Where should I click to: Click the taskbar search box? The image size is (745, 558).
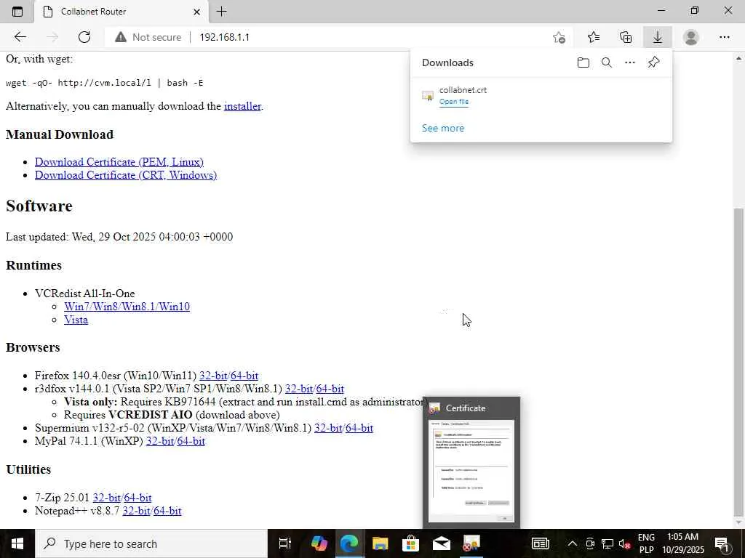[152, 543]
